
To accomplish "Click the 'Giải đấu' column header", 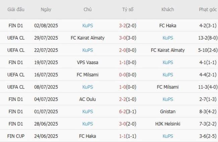I will (x=16, y=9).
